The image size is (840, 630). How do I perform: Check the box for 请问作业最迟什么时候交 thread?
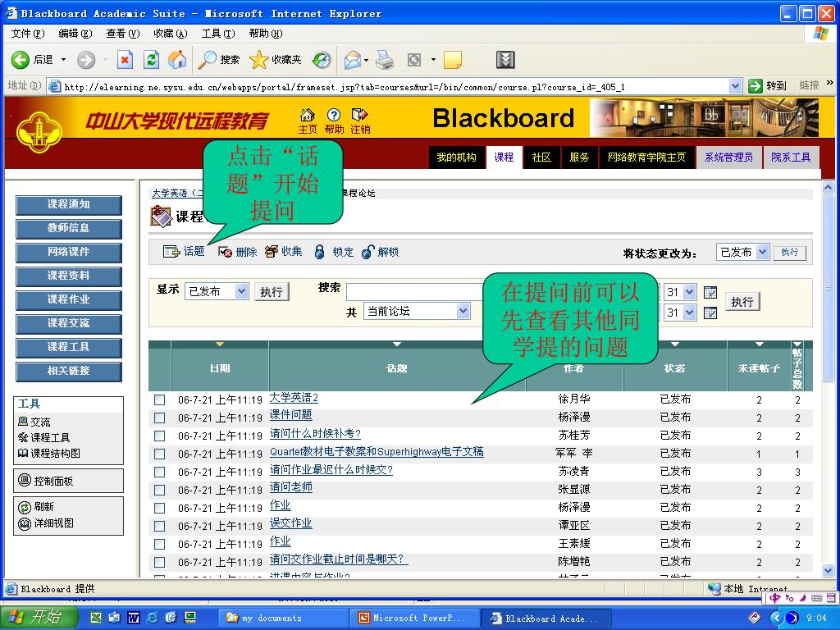click(160, 472)
